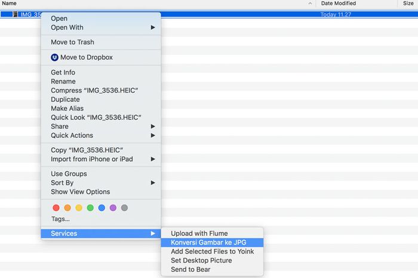Screen dimensions: 418x278
Task: Sort by the Size column header
Action: coord(408,3)
